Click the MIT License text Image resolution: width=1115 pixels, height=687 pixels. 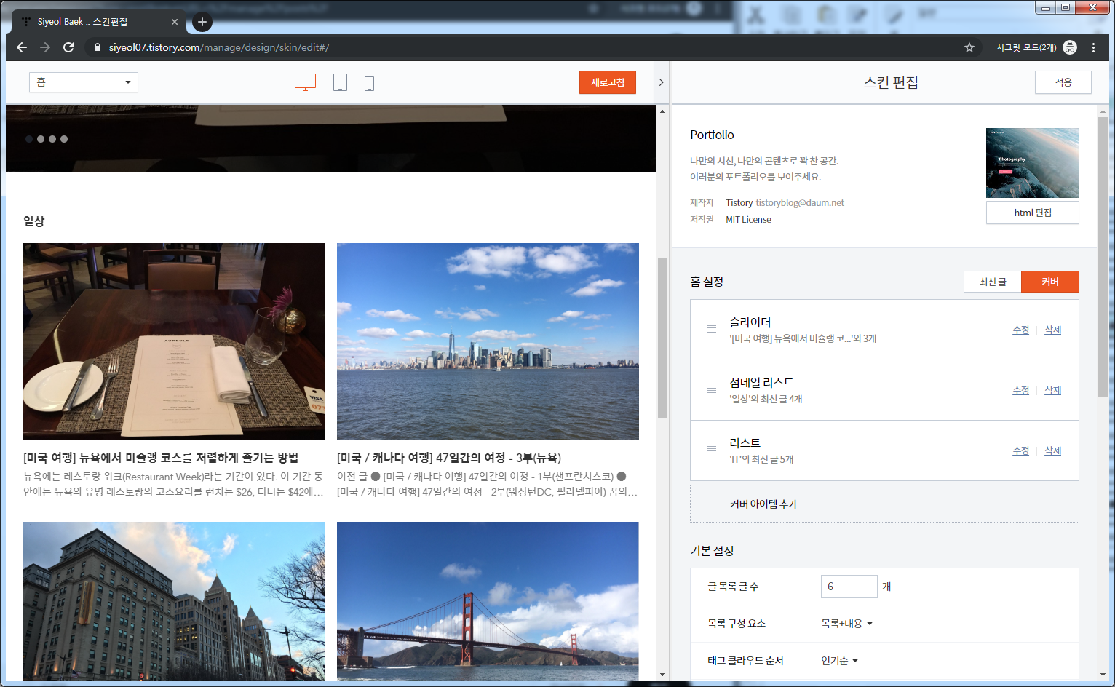tap(748, 219)
